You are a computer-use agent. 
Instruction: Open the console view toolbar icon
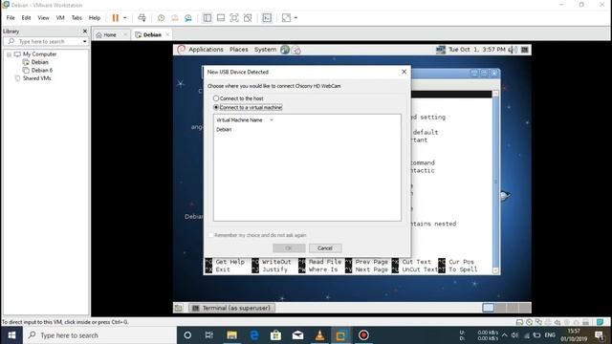point(267,18)
